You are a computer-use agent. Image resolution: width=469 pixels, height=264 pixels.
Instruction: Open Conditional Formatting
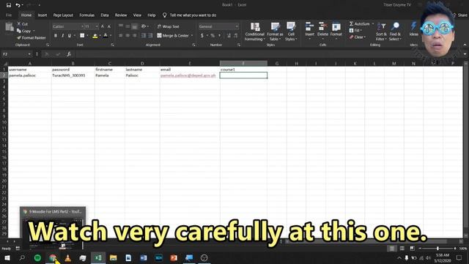click(255, 31)
